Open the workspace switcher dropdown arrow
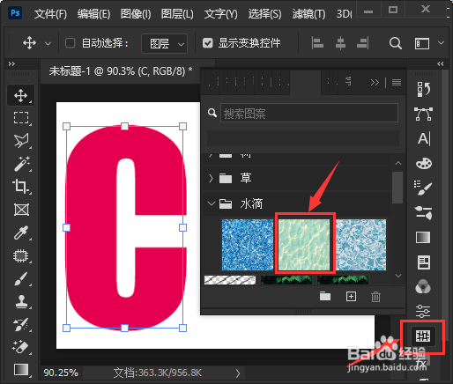 (441, 43)
